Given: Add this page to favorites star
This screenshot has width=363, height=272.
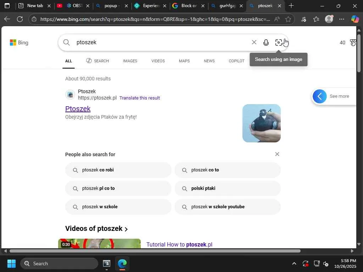Looking at the screenshot, I should pos(288,19).
